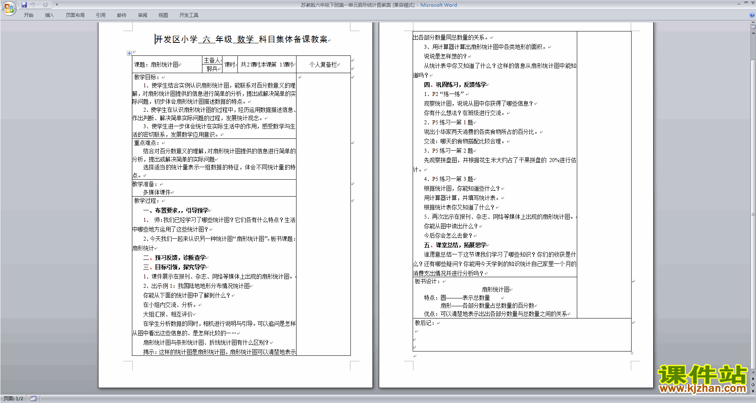Click the line 特点：圆——表示总数量
The width and height of the screenshot is (756, 403).
tap(457, 298)
